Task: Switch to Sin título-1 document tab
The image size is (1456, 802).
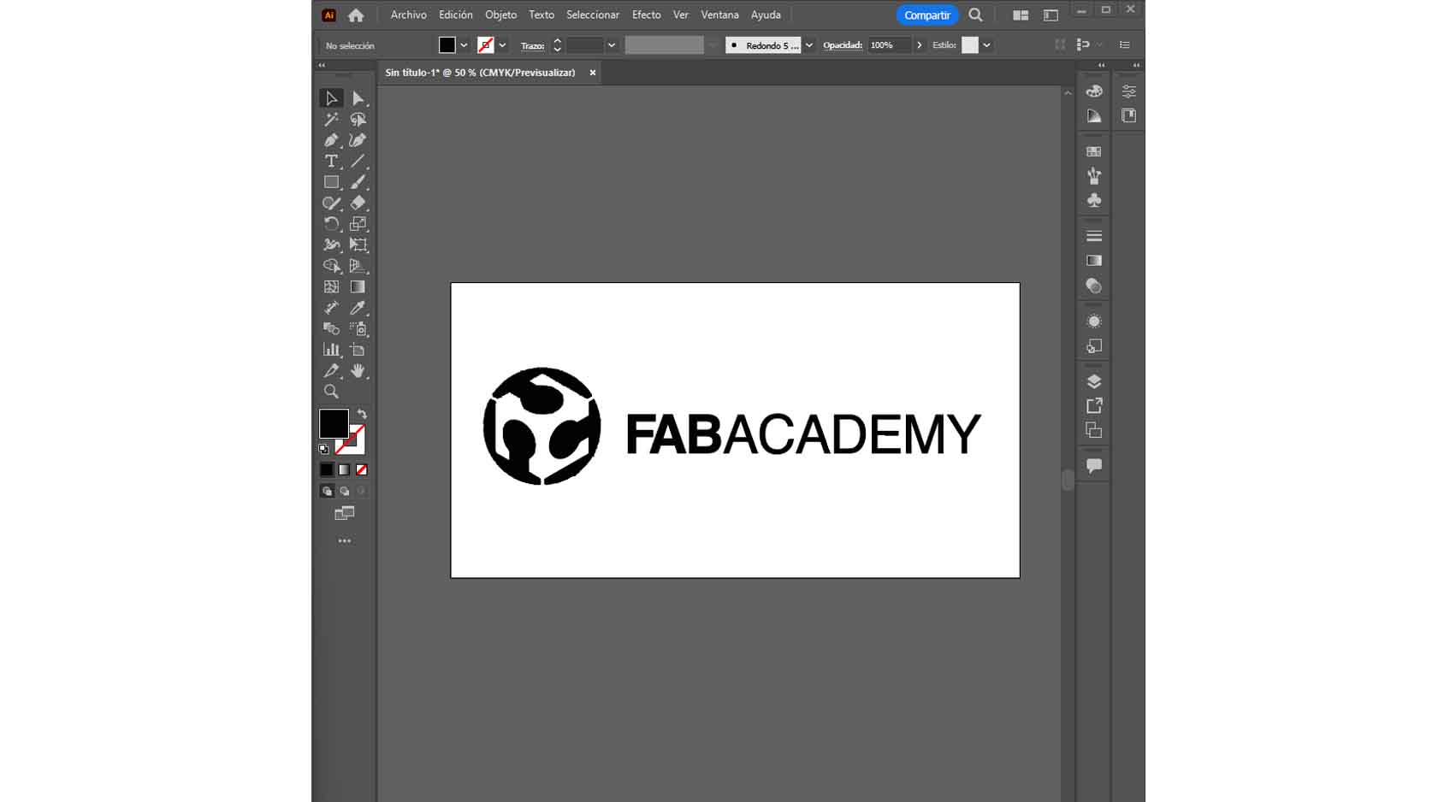Action: pyautogui.click(x=480, y=73)
